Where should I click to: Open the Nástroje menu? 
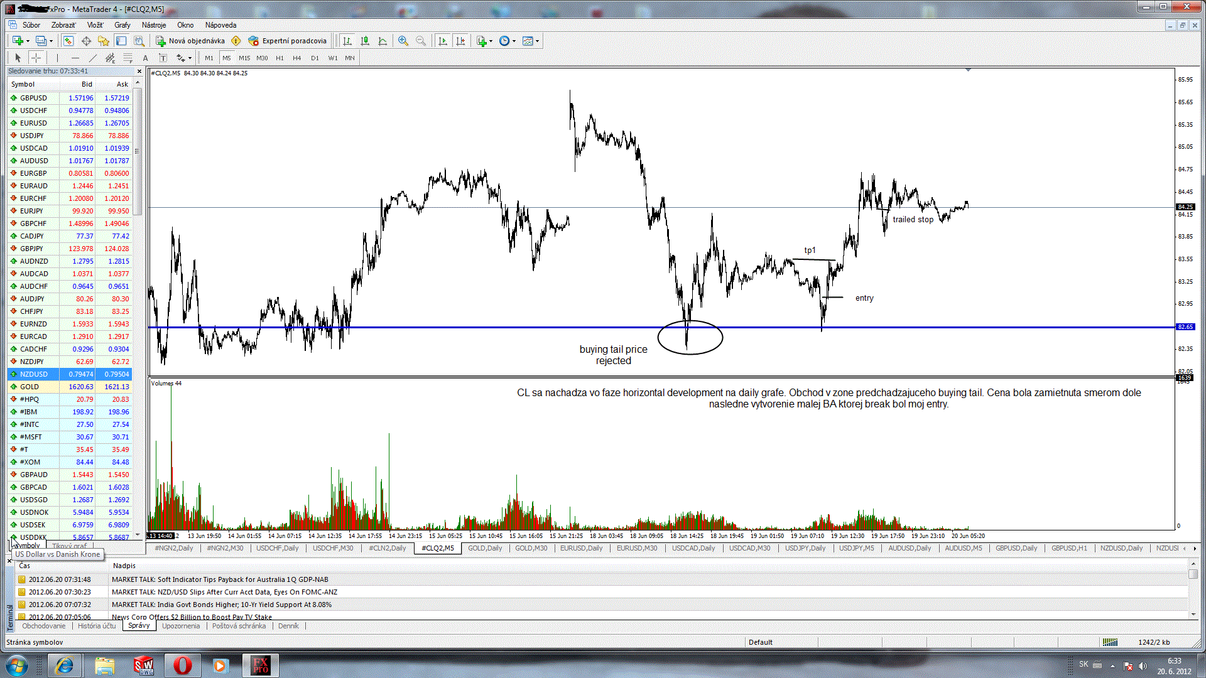pos(154,25)
